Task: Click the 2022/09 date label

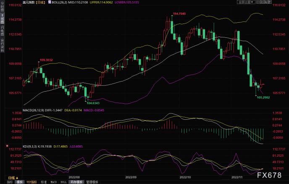Action: pyautogui.click(x=131, y=177)
